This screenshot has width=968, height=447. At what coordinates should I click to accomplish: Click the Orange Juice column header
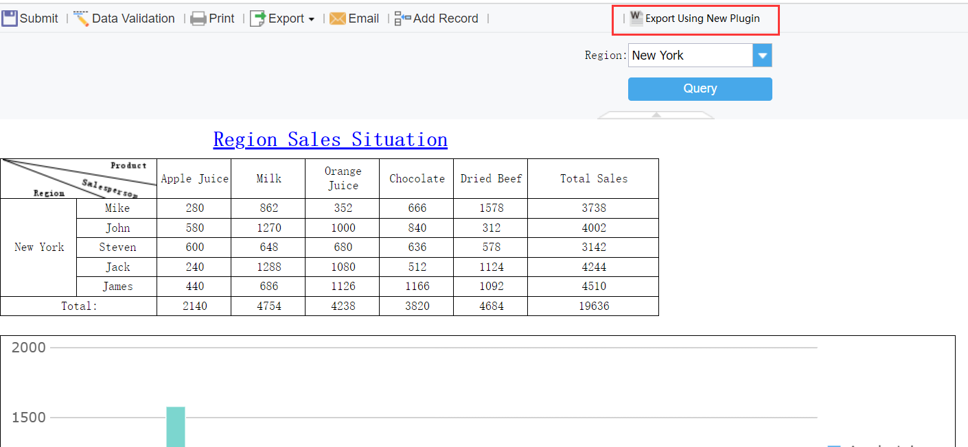coord(343,179)
